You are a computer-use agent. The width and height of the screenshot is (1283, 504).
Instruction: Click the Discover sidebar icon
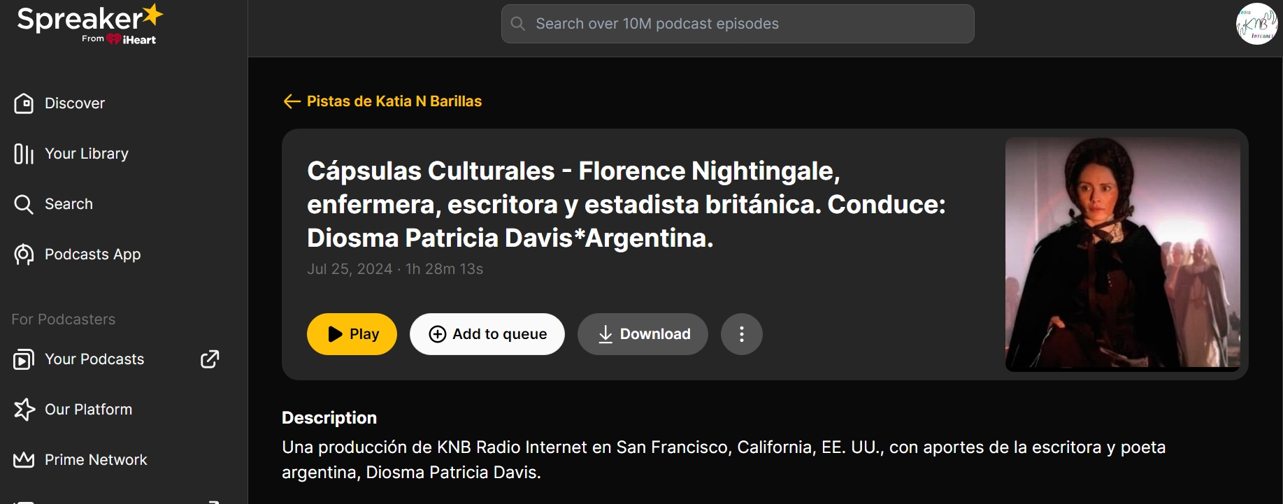pos(24,103)
